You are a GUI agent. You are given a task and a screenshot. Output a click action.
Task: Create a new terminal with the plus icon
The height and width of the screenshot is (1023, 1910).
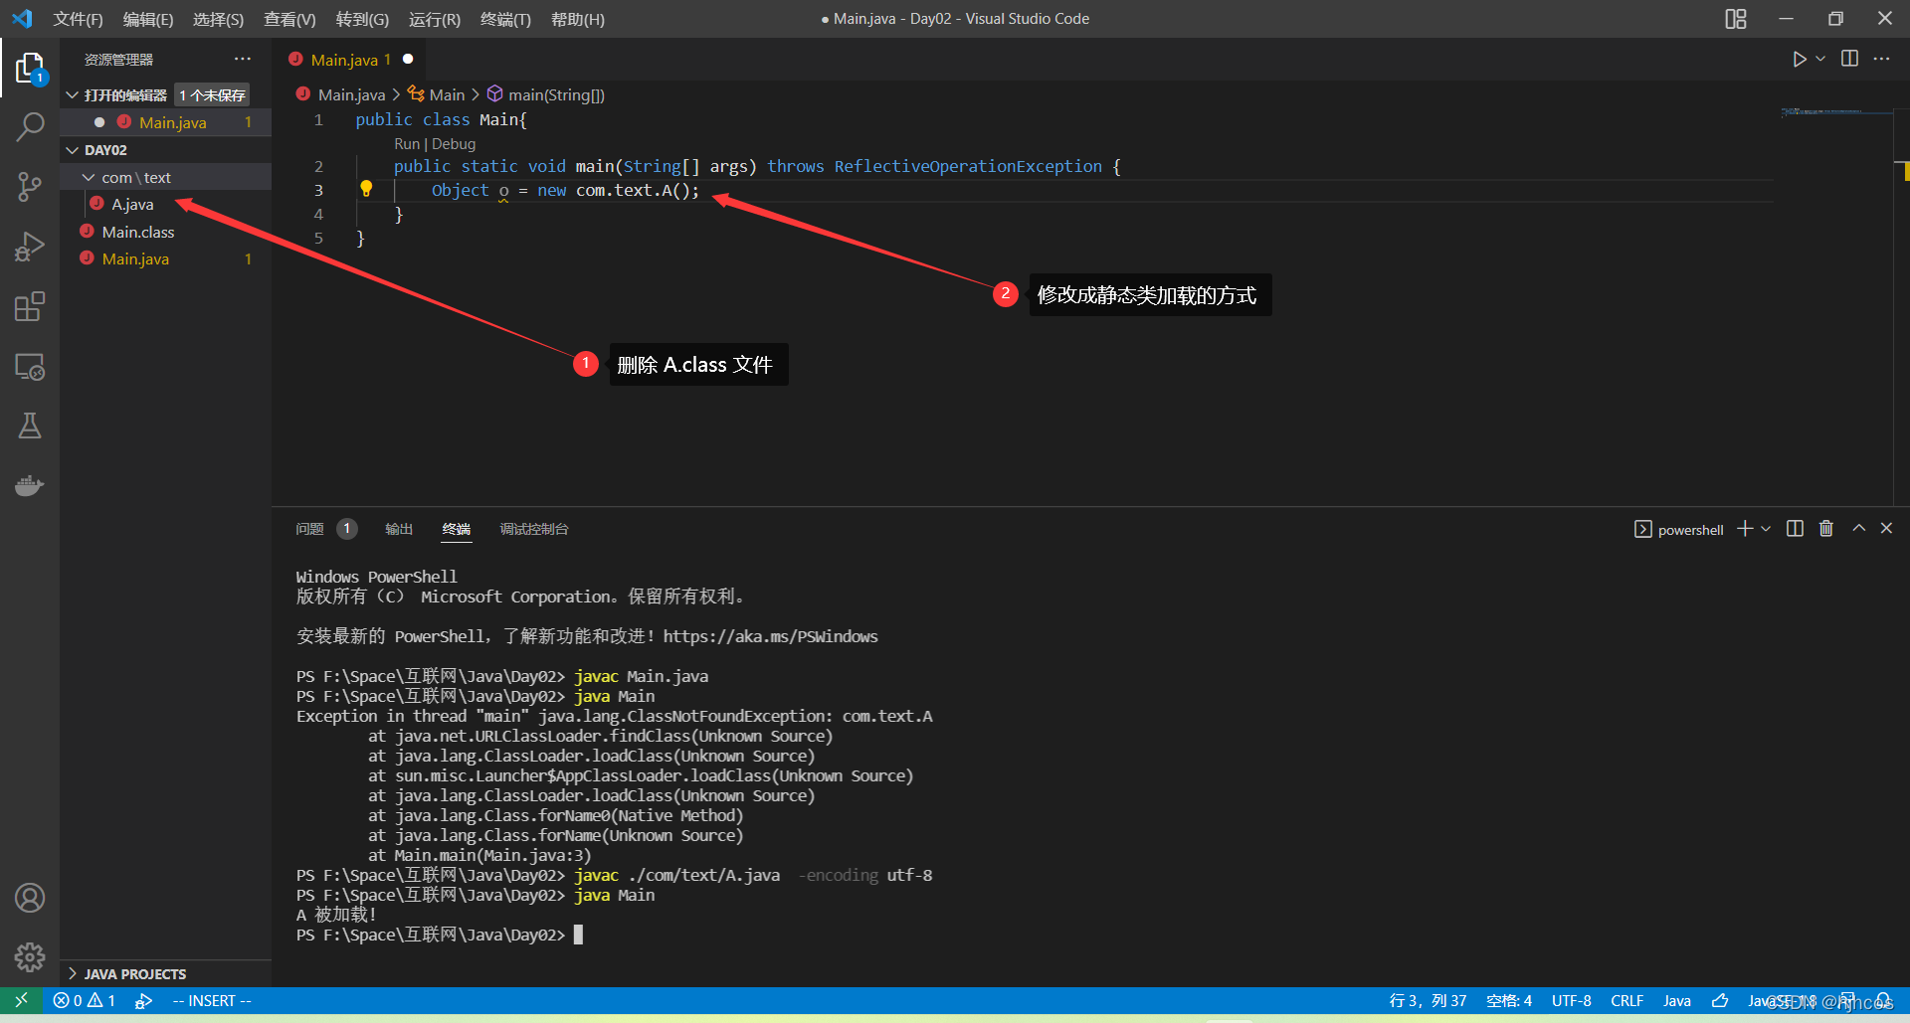click(x=1745, y=529)
